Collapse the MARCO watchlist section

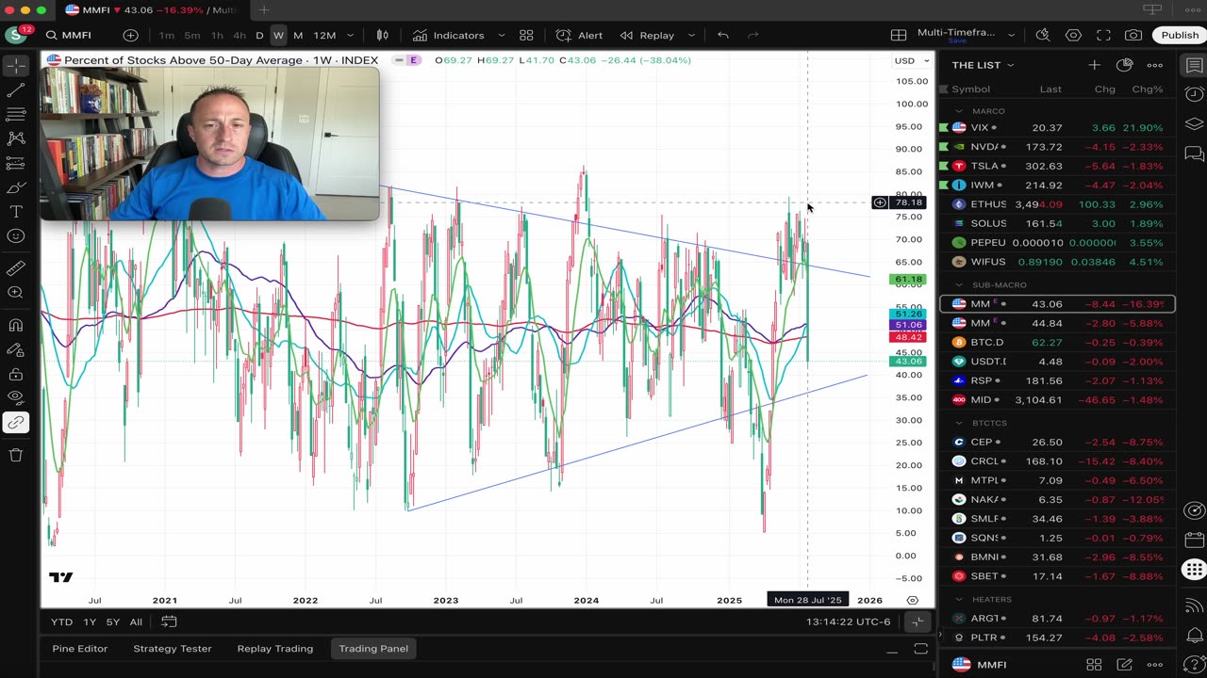click(959, 111)
